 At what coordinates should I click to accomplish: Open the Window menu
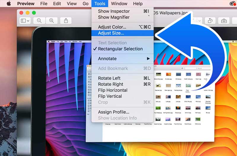pos(119,4)
